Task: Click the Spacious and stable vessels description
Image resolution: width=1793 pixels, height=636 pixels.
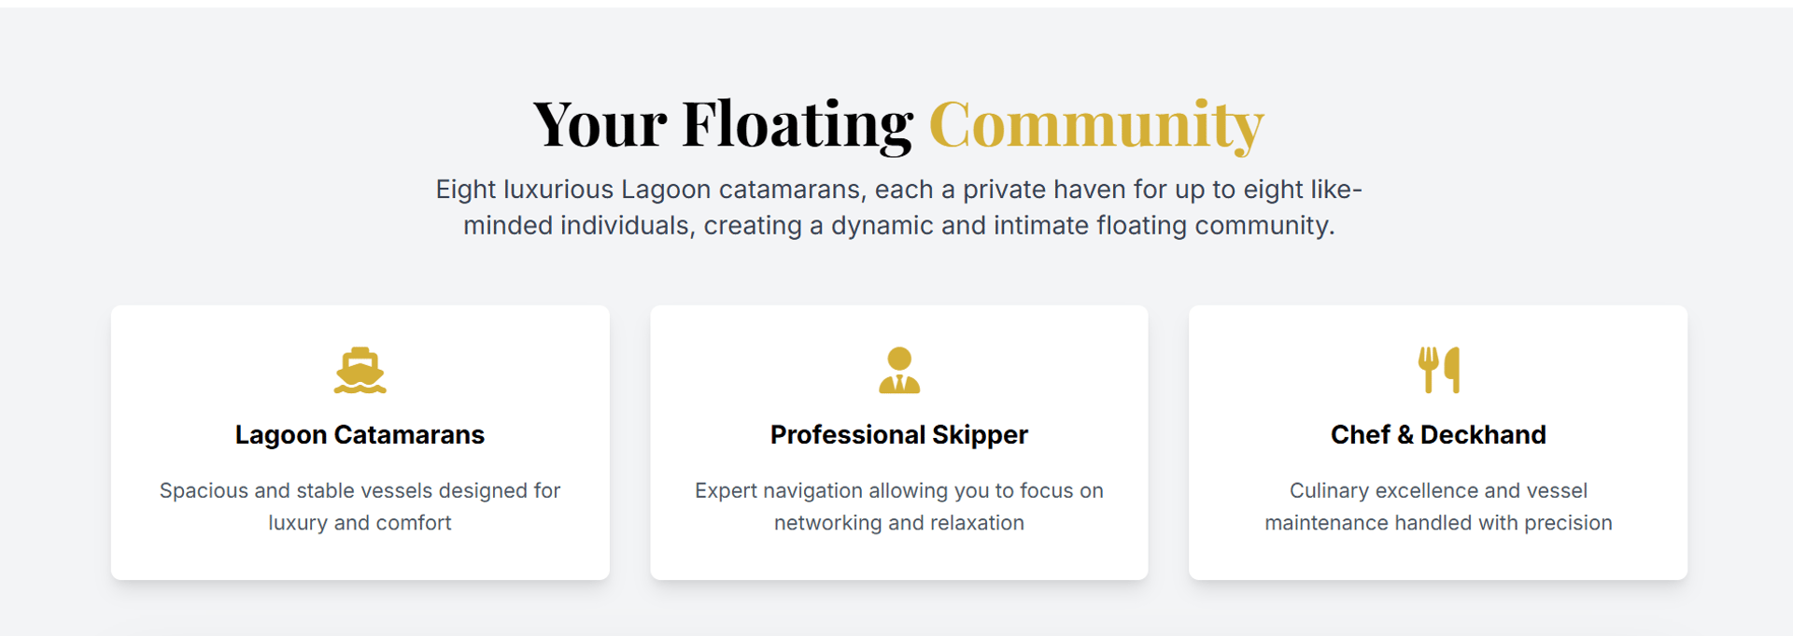Action: pos(360,507)
